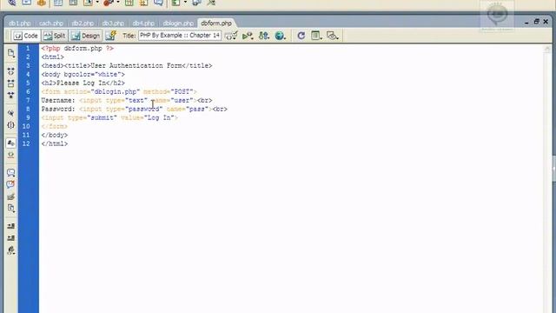Click the Tag Chooser icon in Insert bar
The height and width of the screenshot is (313, 556).
(211, 3)
